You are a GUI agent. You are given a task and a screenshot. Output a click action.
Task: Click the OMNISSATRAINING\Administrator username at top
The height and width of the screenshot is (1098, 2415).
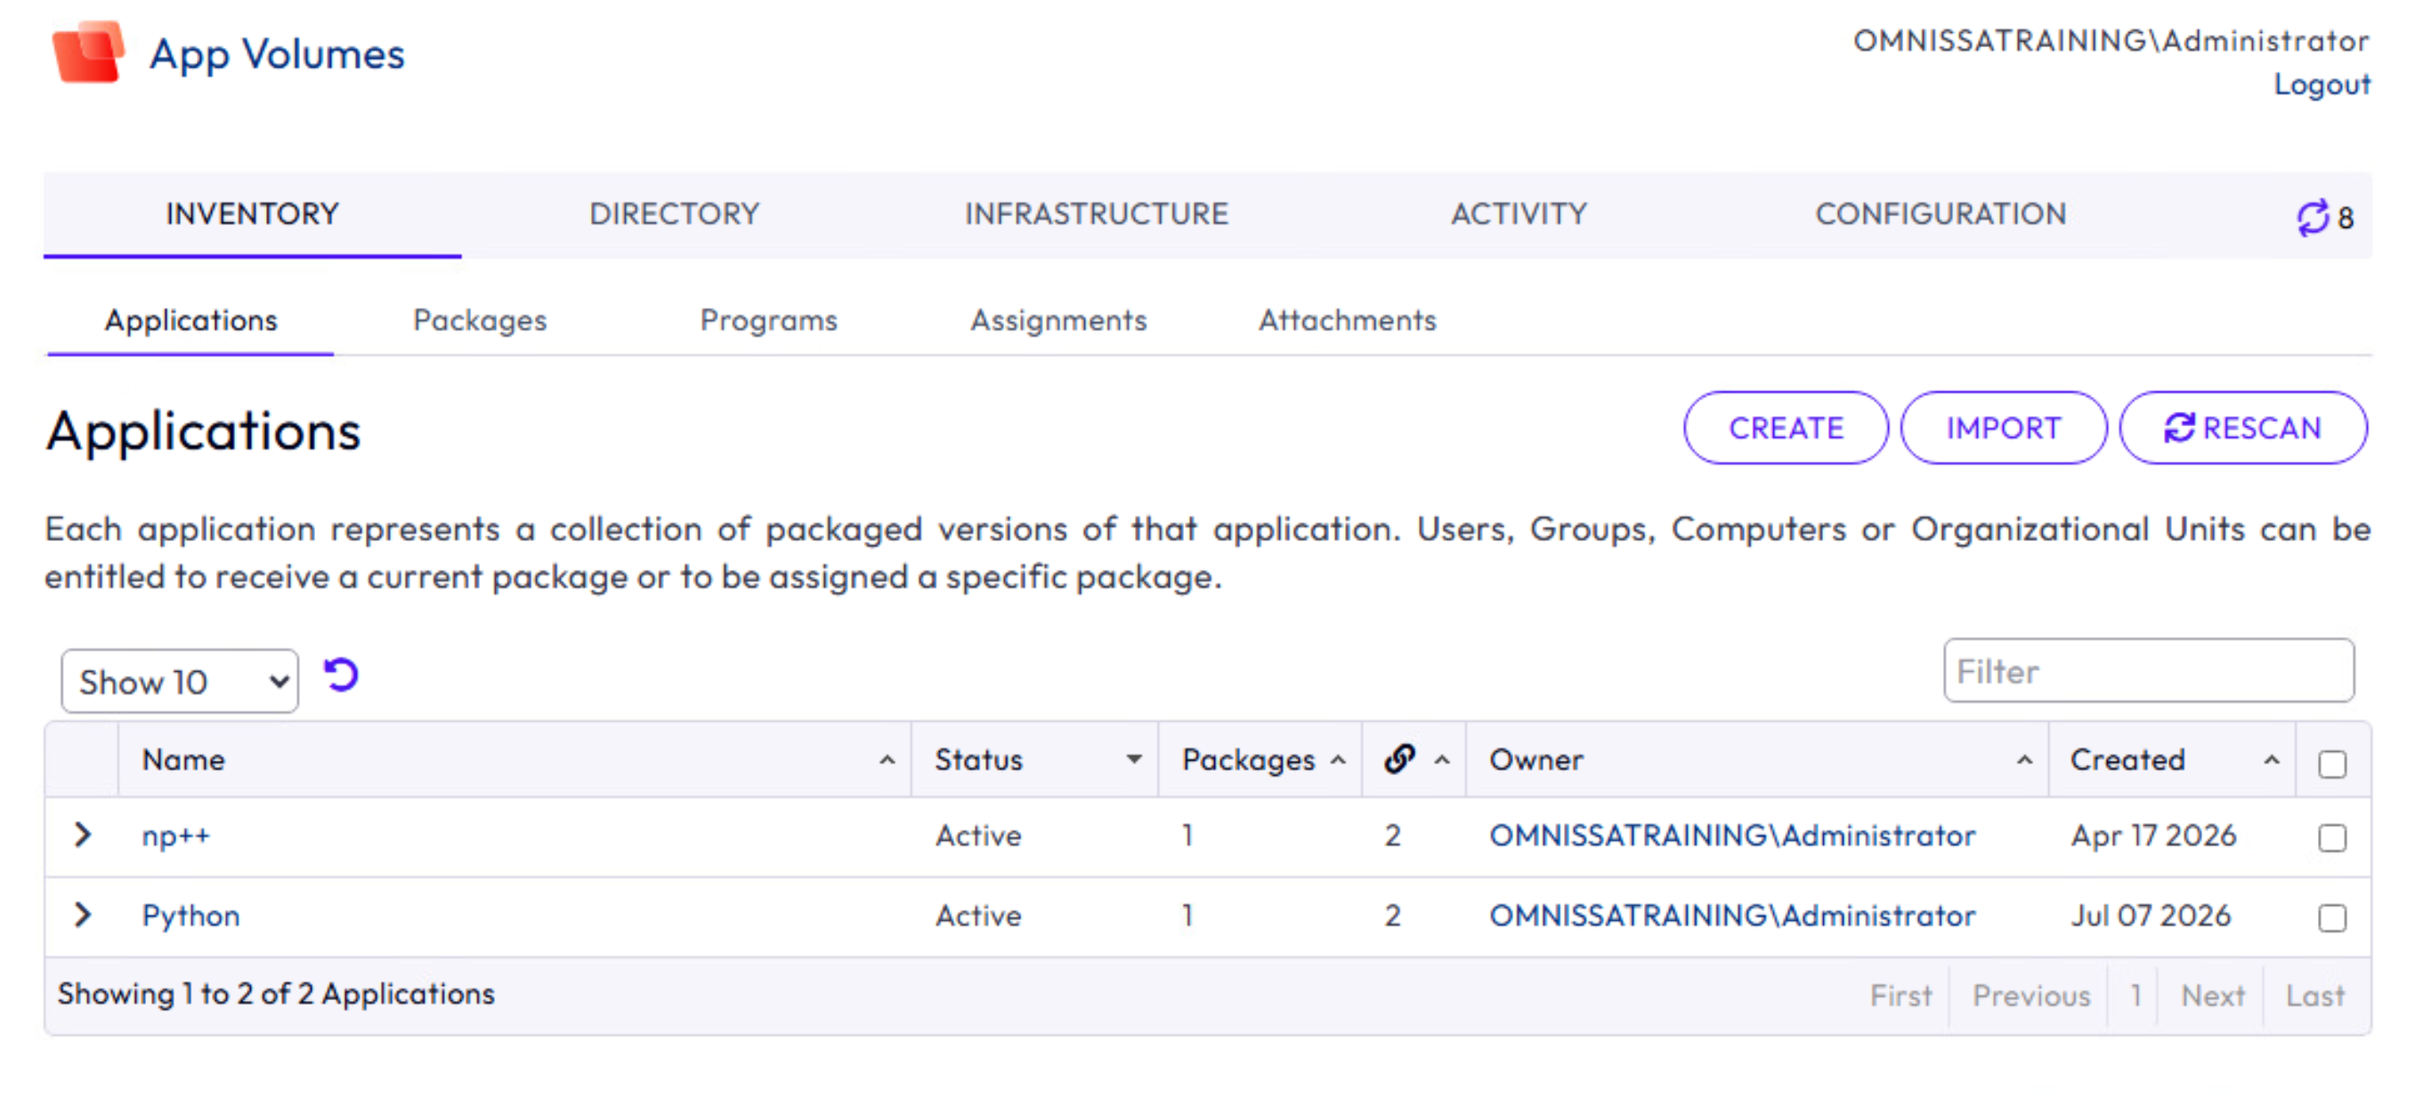tap(2111, 40)
